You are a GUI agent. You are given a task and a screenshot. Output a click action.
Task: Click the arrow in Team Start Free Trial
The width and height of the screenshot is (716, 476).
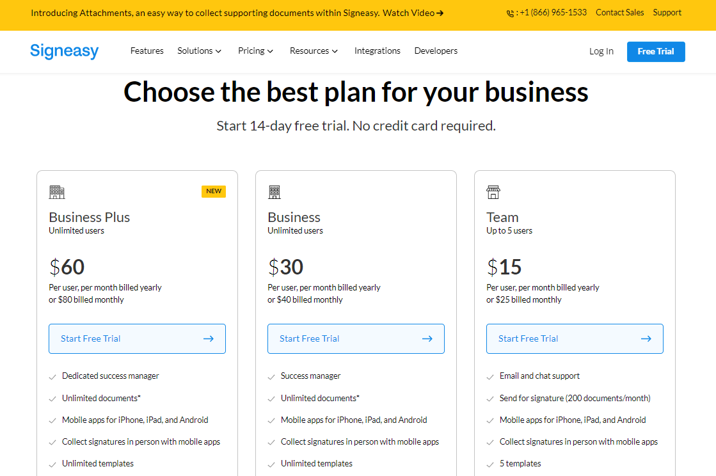pos(646,338)
